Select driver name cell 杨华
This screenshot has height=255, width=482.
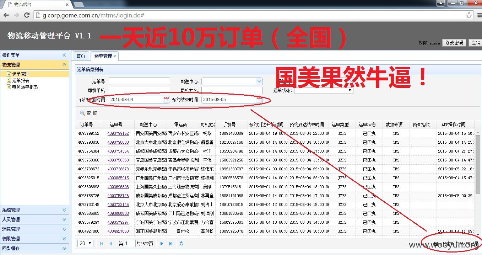click(207, 133)
